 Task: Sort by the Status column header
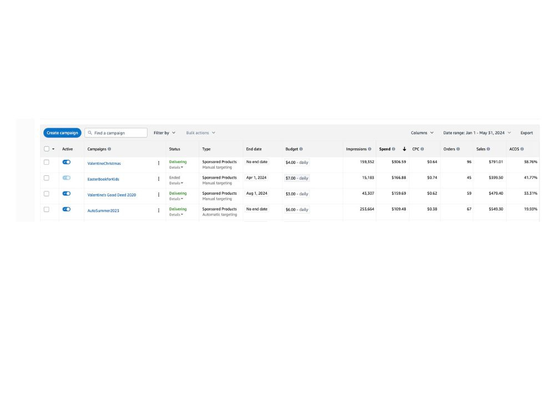tap(174, 149)
